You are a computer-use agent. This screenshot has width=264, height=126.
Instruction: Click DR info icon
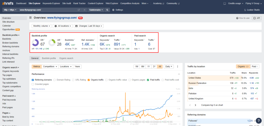(44, 40)
